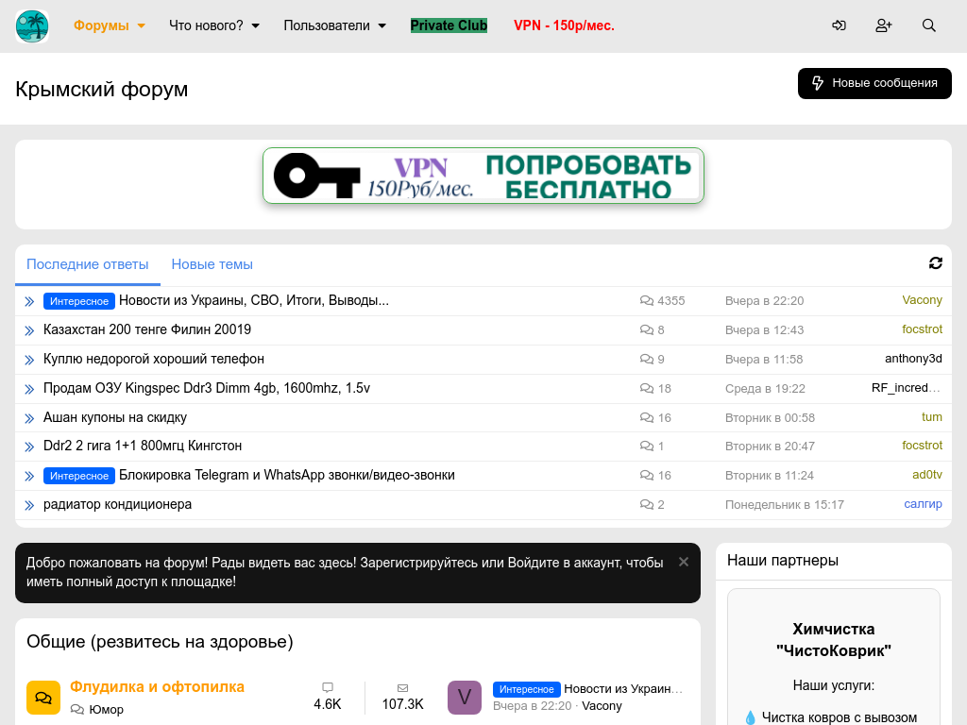Dismiss the welcome notice with X
967x725 pixels.
684,562
